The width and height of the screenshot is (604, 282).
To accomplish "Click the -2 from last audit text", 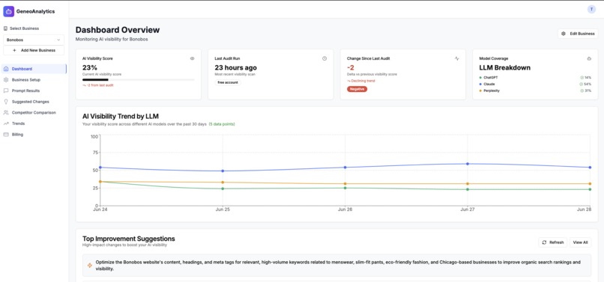I will point(100,85).
